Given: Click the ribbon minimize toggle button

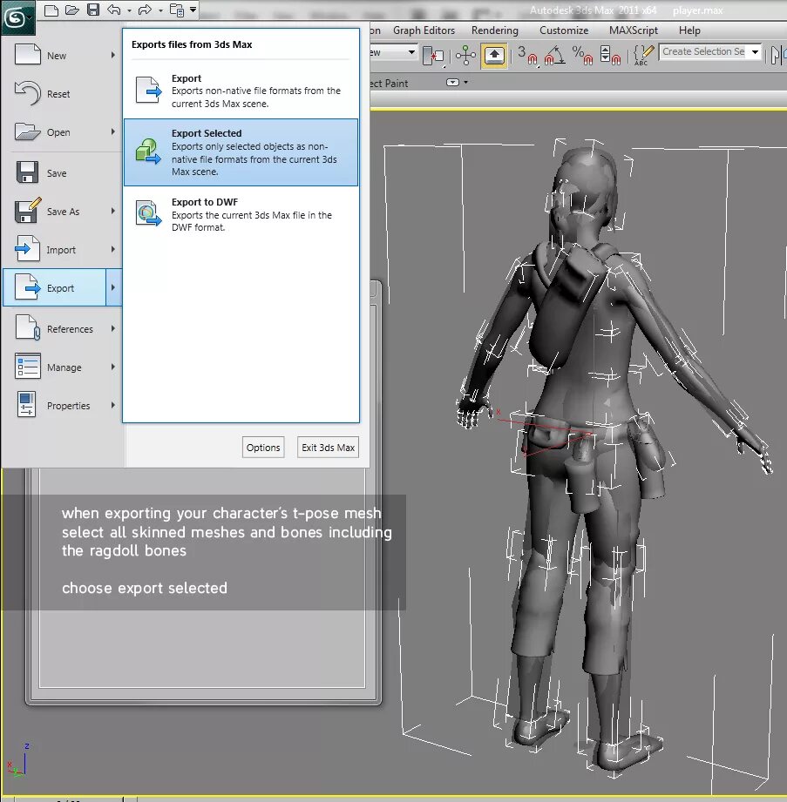Looking at the screenshot, I should click(452, 83).
